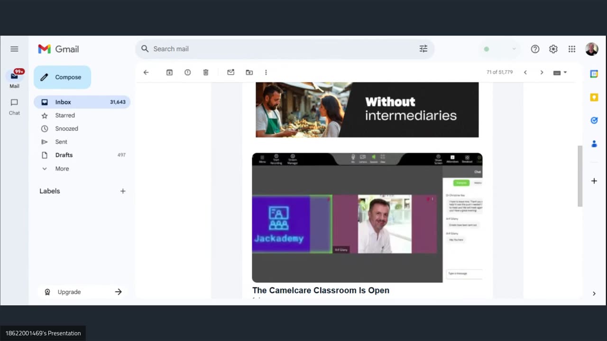607x341 pixels.
Task: Open Google Keep side panel
Action: [x=594, y=97]
